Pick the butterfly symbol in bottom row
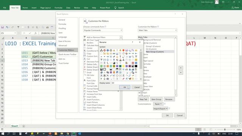Screen dimensions: 242x136 pyautogui.click(x=130, y=79)
